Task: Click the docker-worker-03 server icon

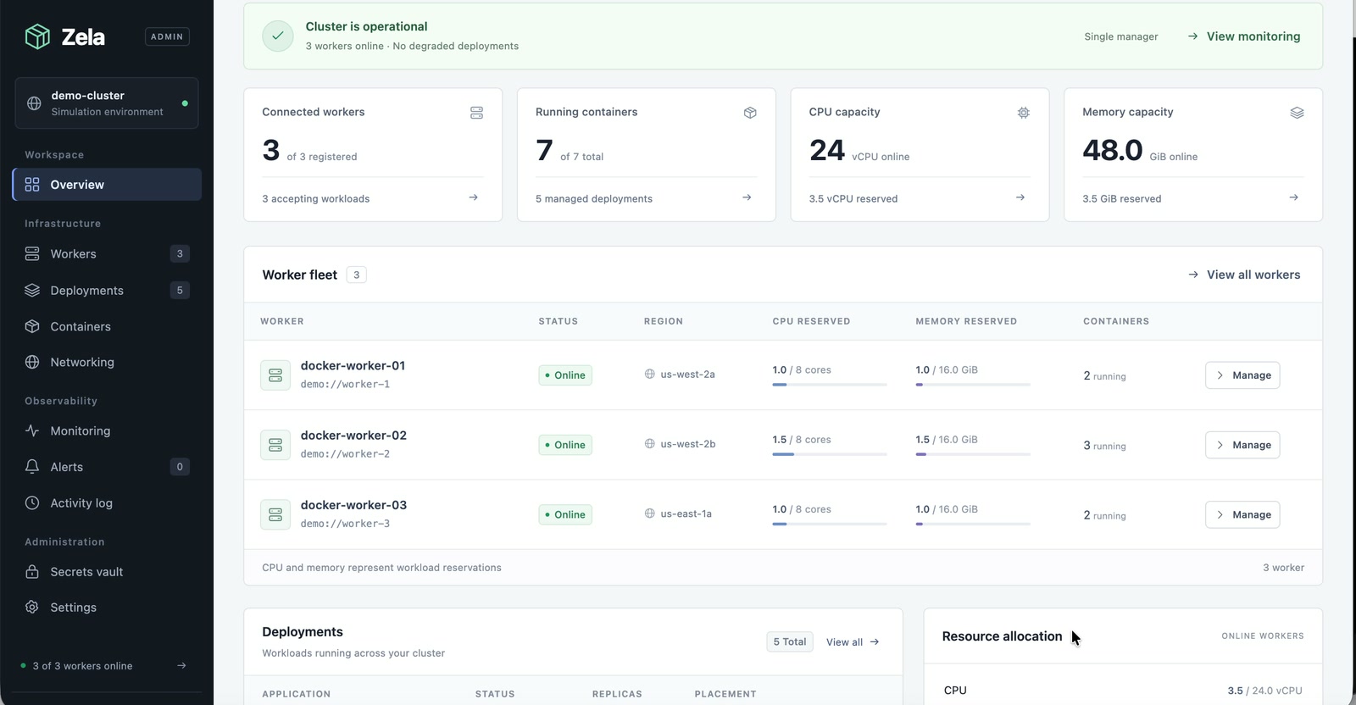Action: 275,514
